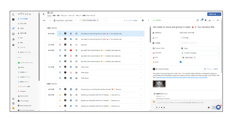Open the user avatar at rail bottom

13,108
